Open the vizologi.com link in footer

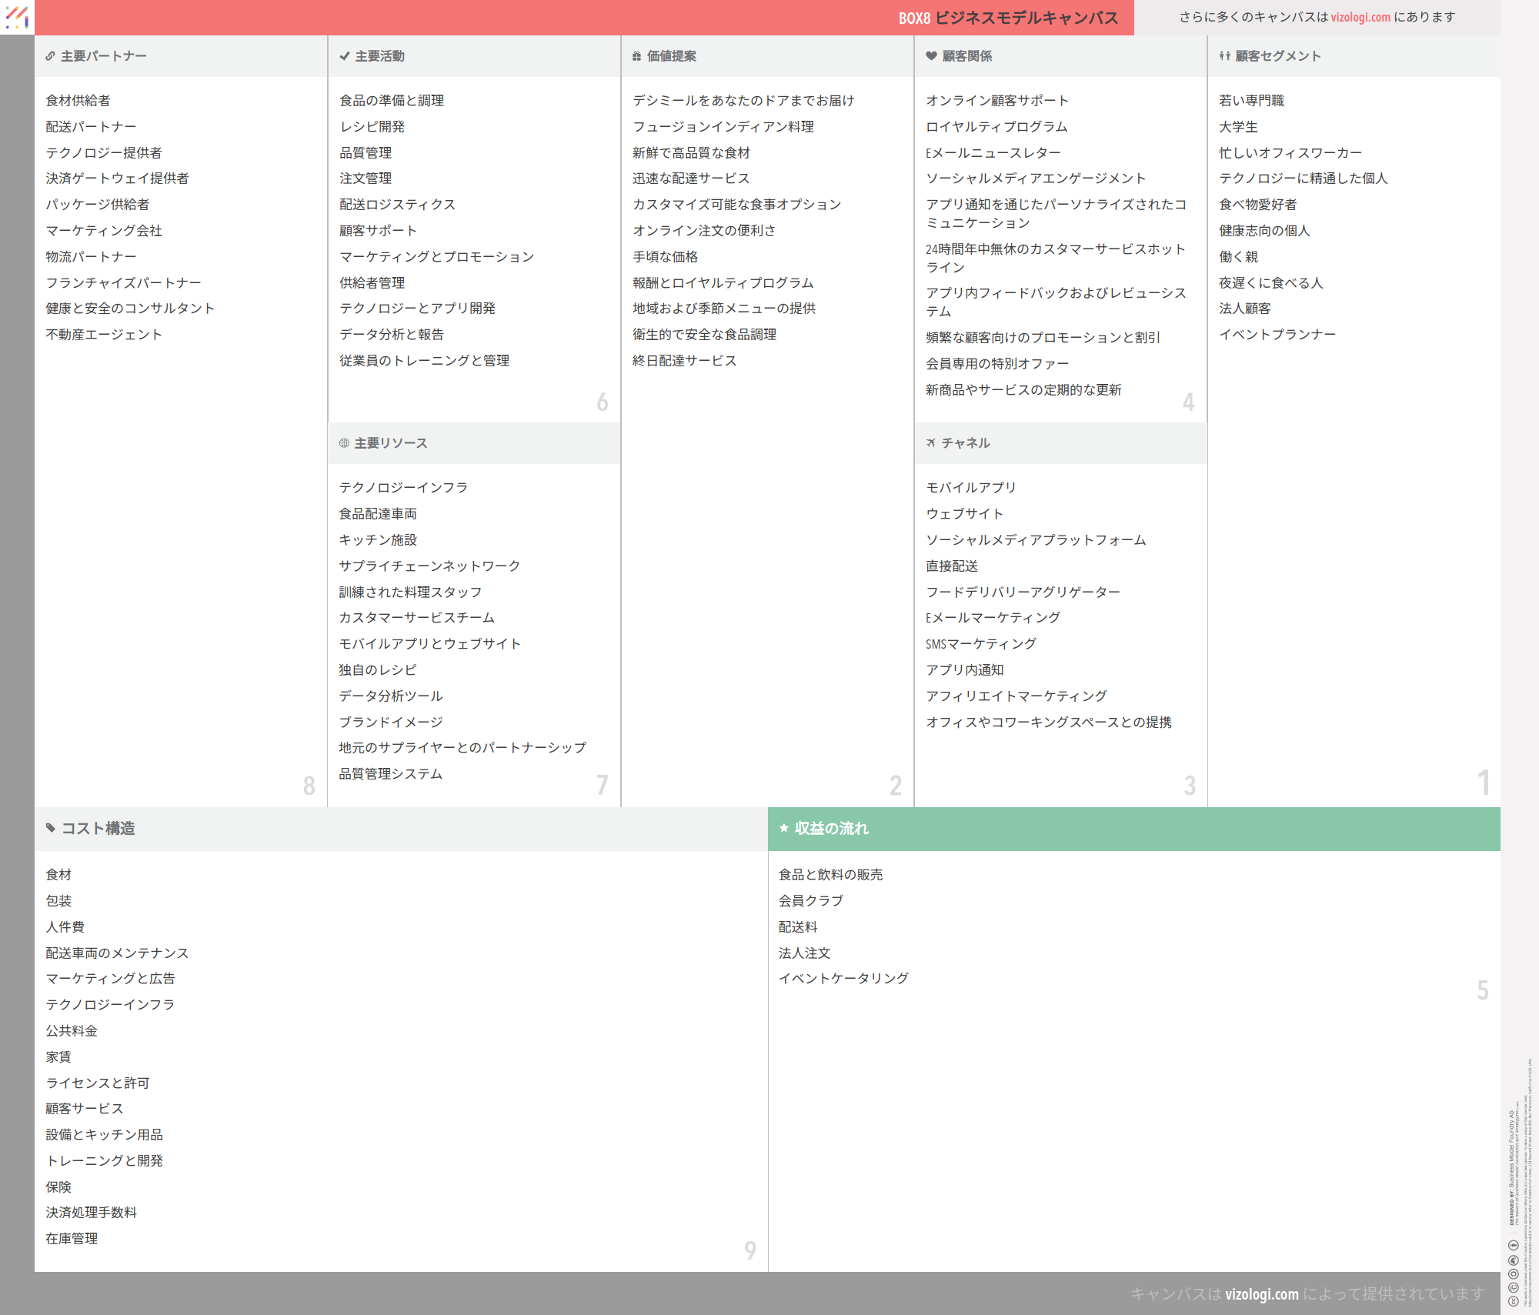[x=1262, y=1294]
